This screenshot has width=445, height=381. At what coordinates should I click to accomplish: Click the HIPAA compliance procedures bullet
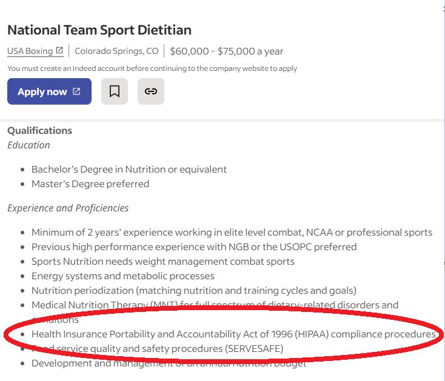click(x=233, y=334)
